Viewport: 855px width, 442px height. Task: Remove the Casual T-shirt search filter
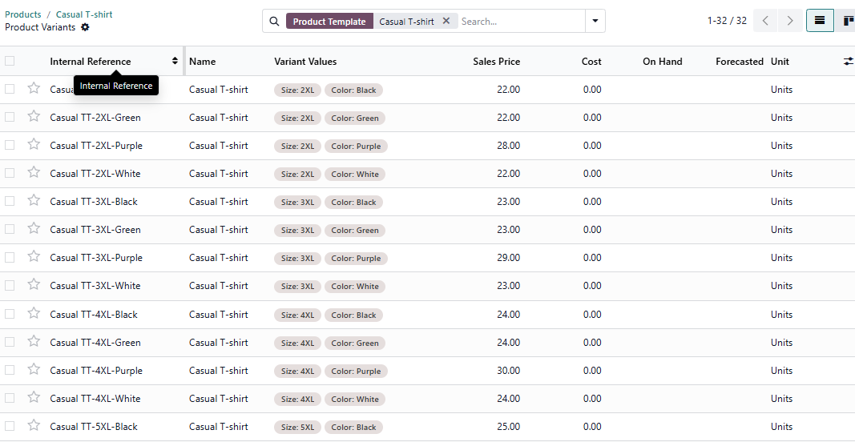(x=446, y=22)
